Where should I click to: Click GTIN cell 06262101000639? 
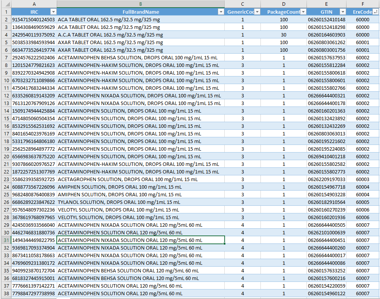(326, 233)
